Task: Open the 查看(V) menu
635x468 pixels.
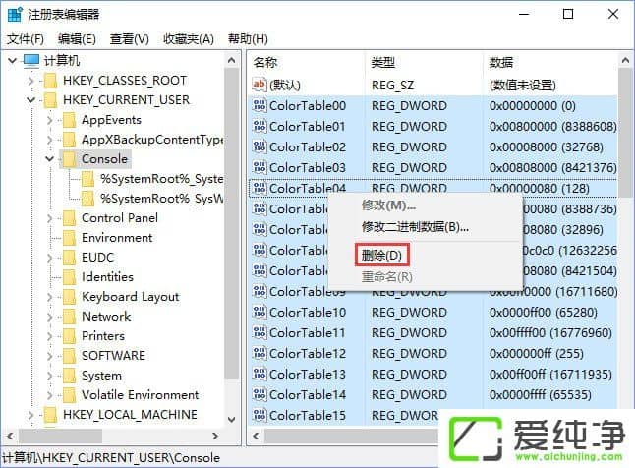Action: [x=129, y=39]
